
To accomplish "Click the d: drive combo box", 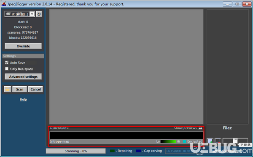I will tap(19, 14).
